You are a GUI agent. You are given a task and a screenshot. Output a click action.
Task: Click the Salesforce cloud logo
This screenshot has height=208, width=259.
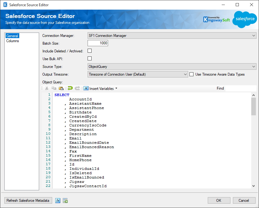tap(245, 19)
